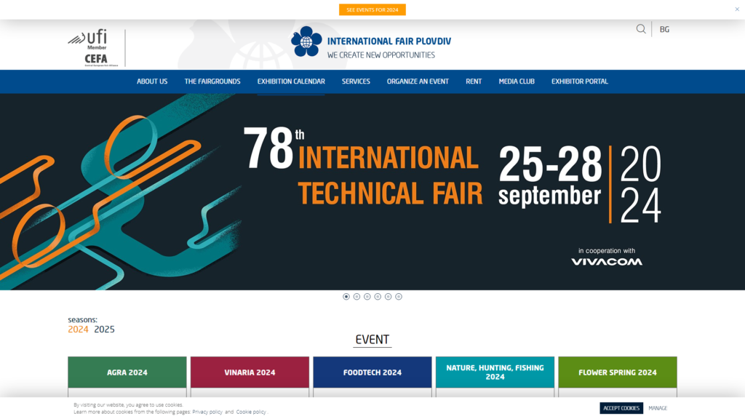Click See Events For 2024 button

click(x=372, y=9)
